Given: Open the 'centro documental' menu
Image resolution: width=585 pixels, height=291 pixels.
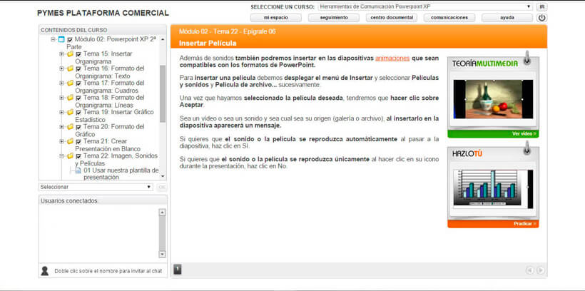Looking at the screenshot, I should 392,18.
